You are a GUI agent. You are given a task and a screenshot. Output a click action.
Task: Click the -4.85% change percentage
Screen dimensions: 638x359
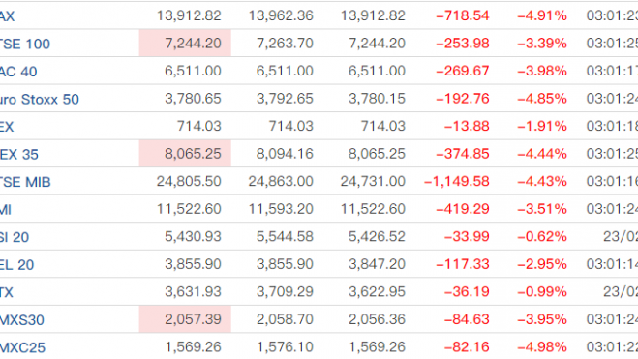542,99
